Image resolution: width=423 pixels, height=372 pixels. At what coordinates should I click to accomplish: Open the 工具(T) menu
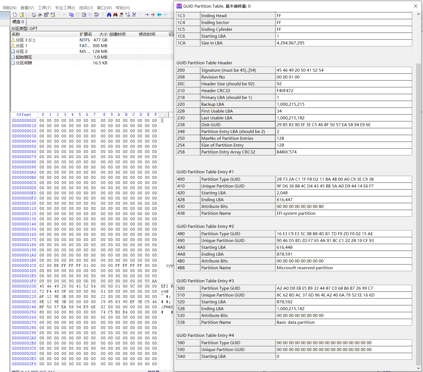coord(44,8)
